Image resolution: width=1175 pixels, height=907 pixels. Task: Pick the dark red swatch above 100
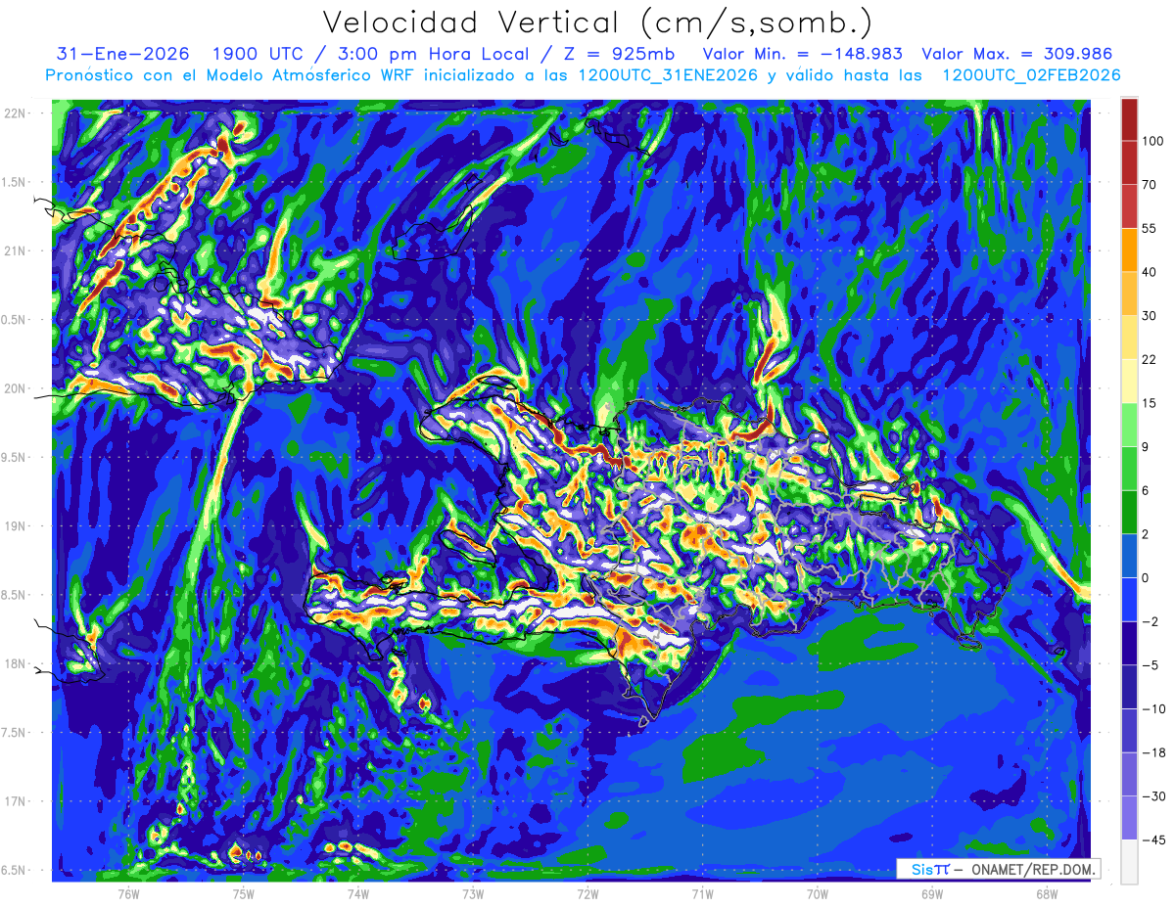tap(1129, 119)
